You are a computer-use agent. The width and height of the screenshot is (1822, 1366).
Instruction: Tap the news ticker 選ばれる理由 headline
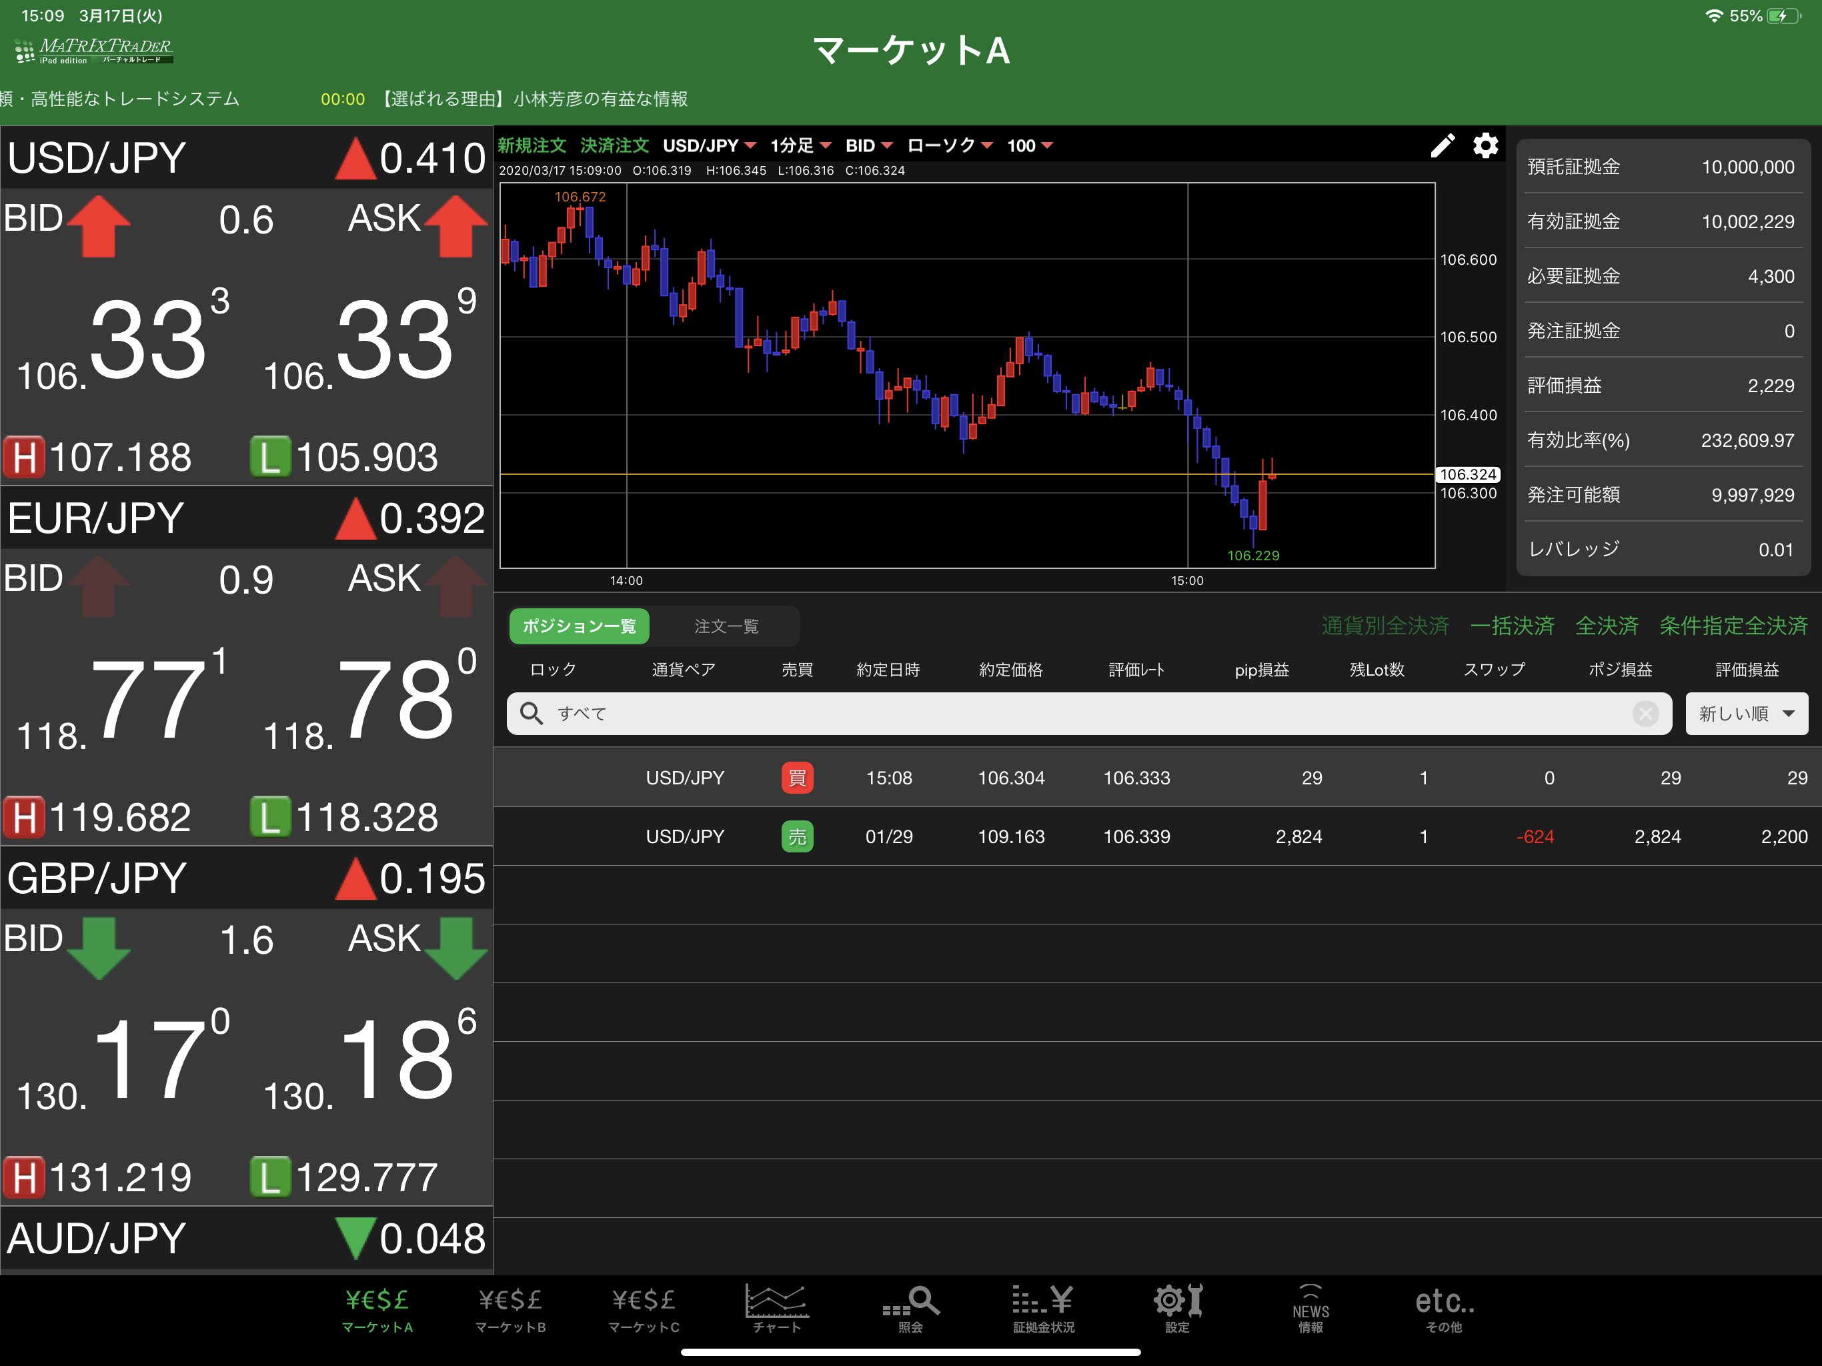pos(535,99)
